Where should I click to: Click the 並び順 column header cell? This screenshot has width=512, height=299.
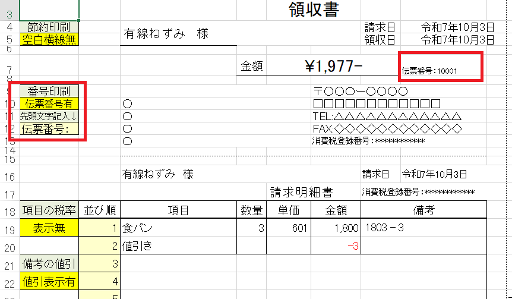tap(99, 209)
